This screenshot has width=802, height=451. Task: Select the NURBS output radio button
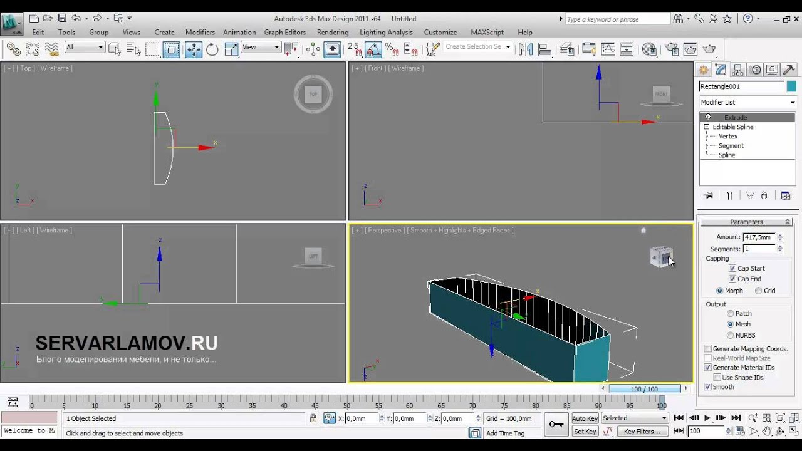731,335
